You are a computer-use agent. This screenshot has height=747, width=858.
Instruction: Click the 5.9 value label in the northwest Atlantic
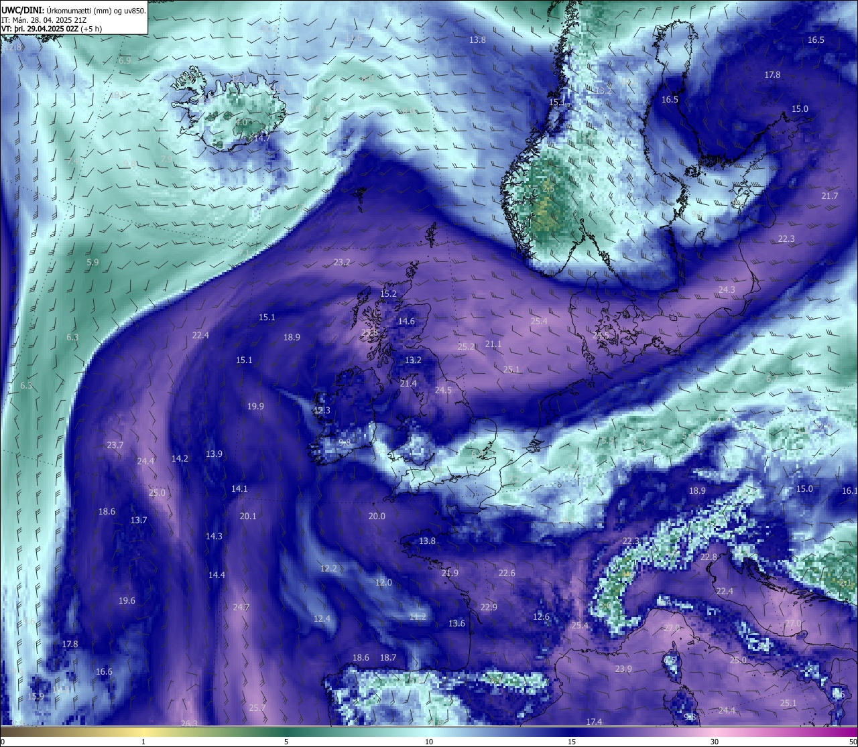pyautogui.click(x=93, y=262)
